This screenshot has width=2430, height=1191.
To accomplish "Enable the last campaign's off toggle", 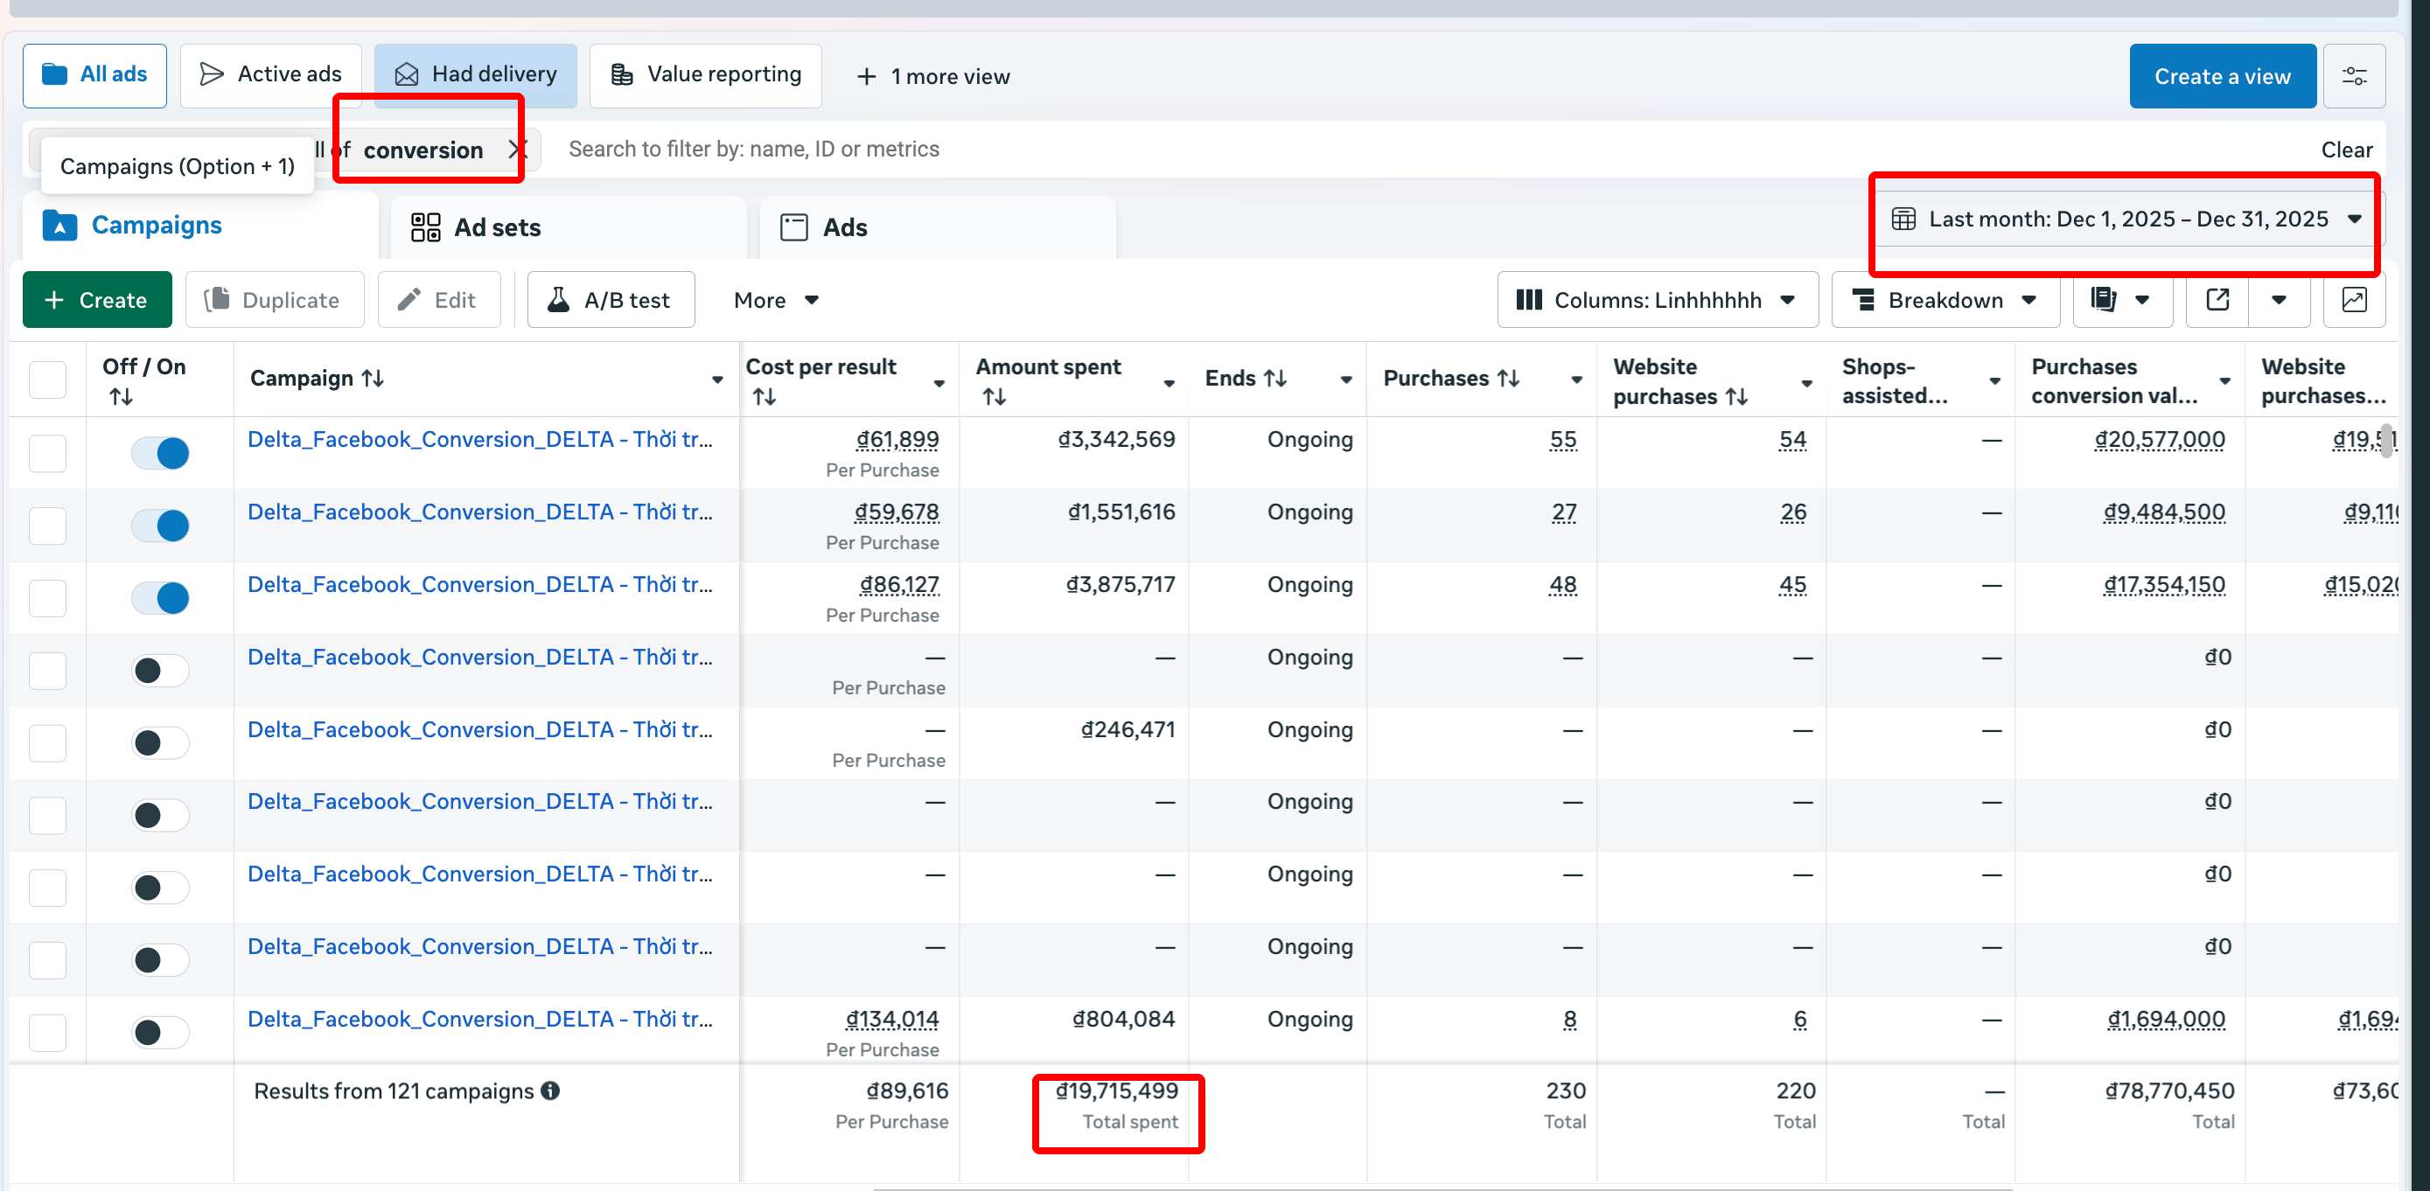I will 160,1033.
